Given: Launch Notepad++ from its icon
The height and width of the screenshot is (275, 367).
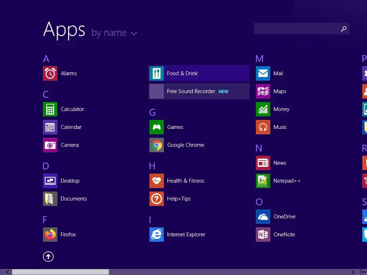Looking at the screenshot, I should pyautogui.click(x=263, y=181).
